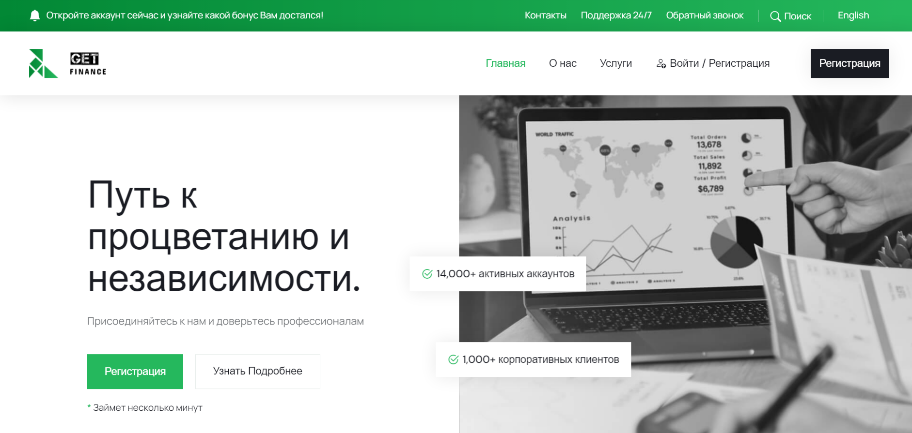912x433 pixels.
Task: Click the GET Finance logo text
Action: (88, 64)
